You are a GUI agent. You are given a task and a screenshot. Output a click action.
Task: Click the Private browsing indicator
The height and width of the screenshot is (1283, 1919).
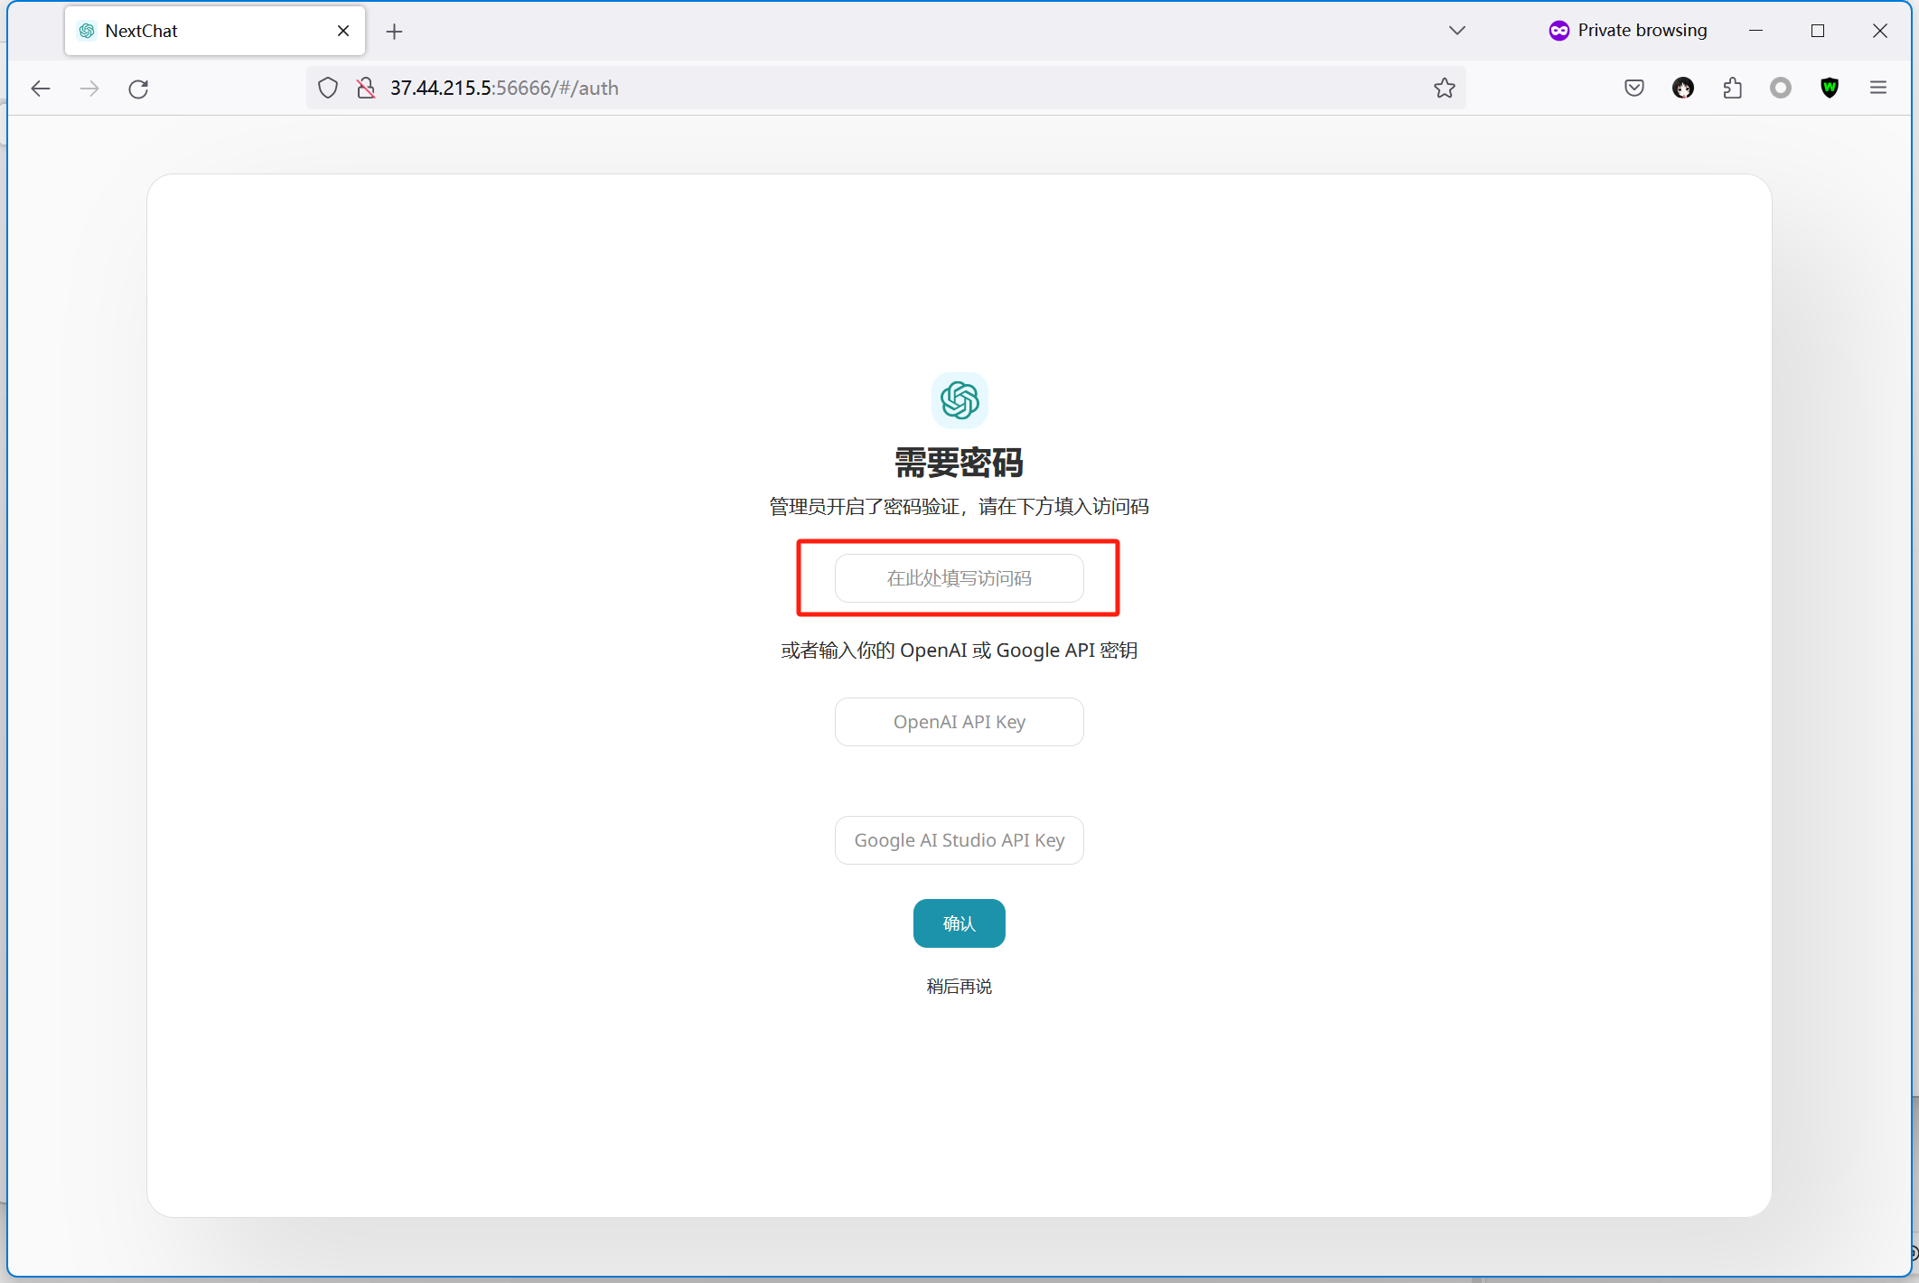pos(1626,30)
